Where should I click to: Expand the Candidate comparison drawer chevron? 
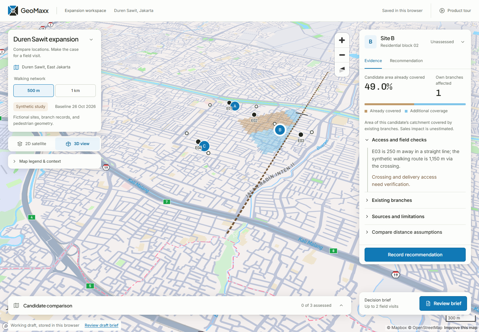[x=341, y=305]
